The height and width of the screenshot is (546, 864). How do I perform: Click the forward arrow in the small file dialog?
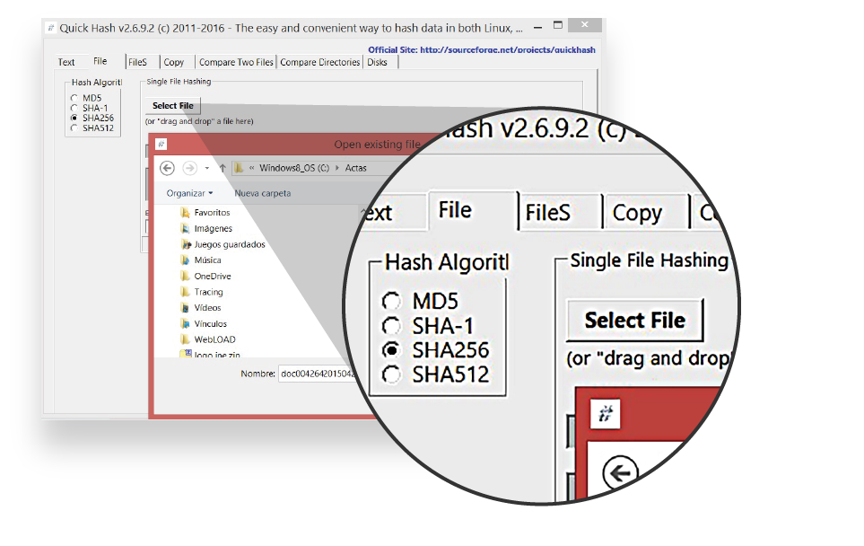pyautogui.click(x=189, y=168)
